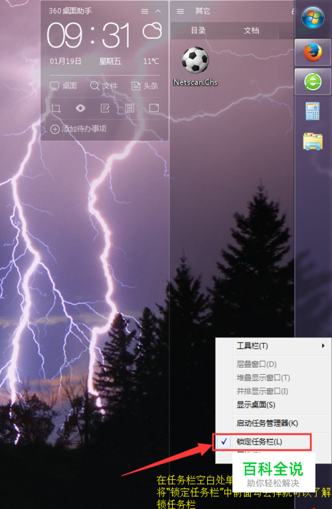This screenshot has height=509, width=332.
Task: Click the 360桌面助手 title text
Action: tap(70, 11)
